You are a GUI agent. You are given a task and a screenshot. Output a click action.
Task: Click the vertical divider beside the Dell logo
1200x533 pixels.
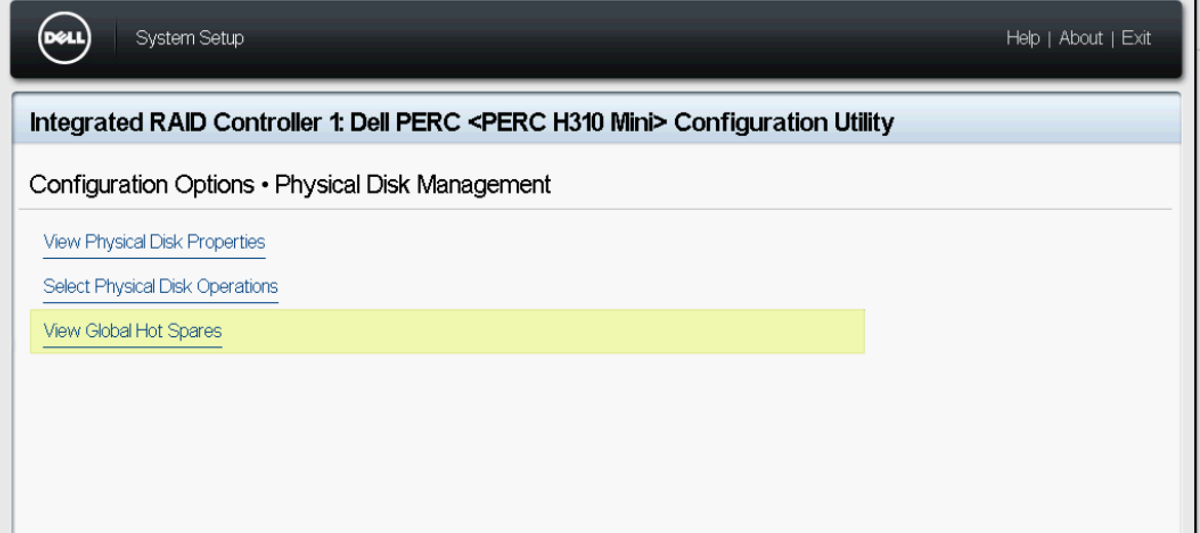point(116,38)
